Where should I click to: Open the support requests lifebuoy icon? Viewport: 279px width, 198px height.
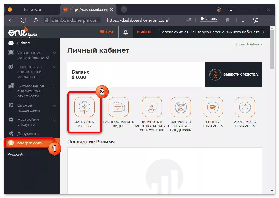tap(181, 107)
